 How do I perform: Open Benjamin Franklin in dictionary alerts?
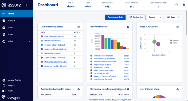click(x=56, y=66)
